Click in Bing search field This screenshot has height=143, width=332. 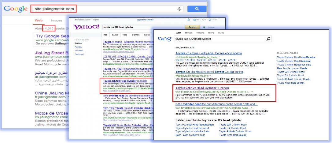(x=219, y=39)
